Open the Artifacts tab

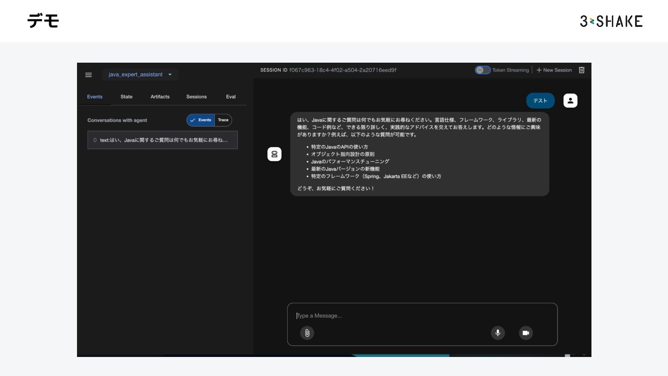[160, 97]
